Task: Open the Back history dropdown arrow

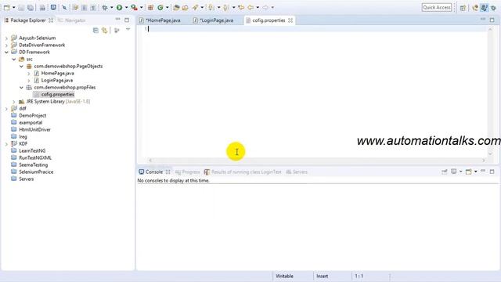Action: 258,7
